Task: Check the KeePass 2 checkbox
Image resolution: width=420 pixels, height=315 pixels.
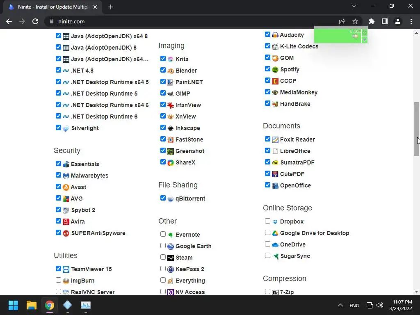Action: [x=163, y=268]
